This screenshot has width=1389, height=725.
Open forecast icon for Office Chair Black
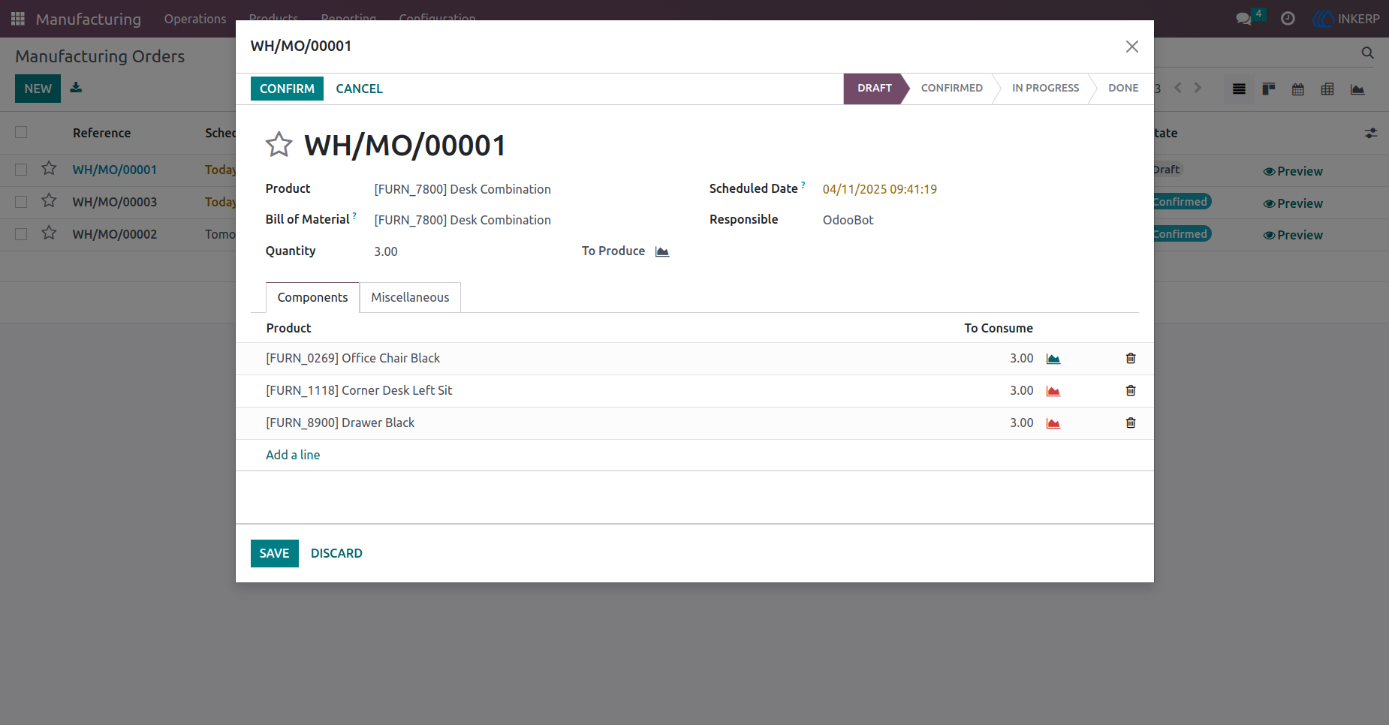1053,359
